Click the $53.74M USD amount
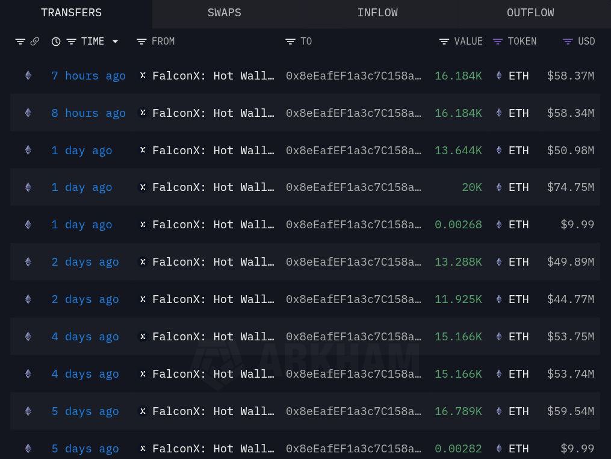Screen dimensions: 611x459 click(x=571, y=374)
